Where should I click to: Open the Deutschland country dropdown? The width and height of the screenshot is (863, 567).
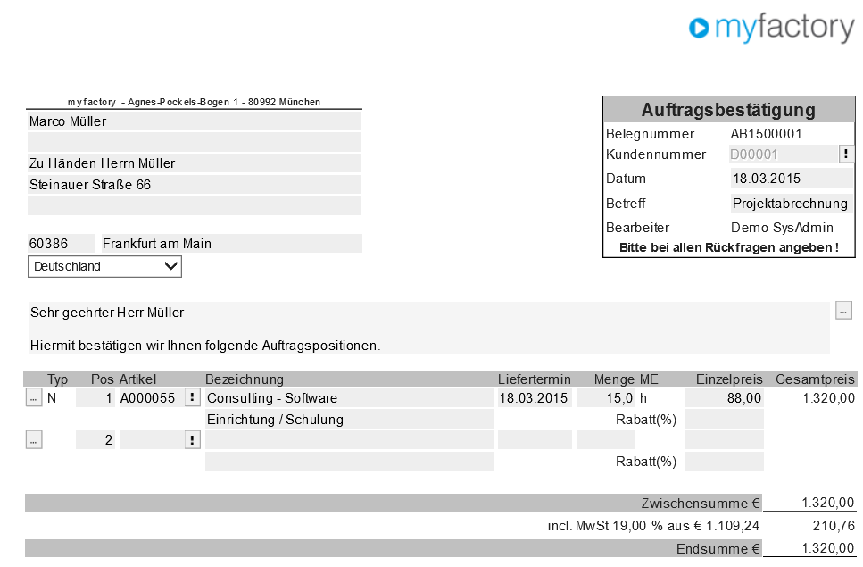[x=104, y=266]
